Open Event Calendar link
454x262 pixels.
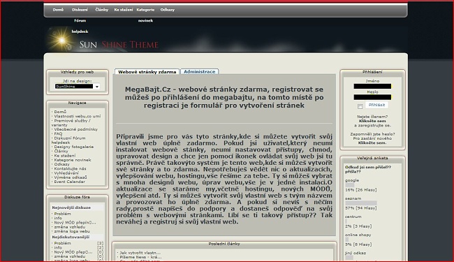69,182
